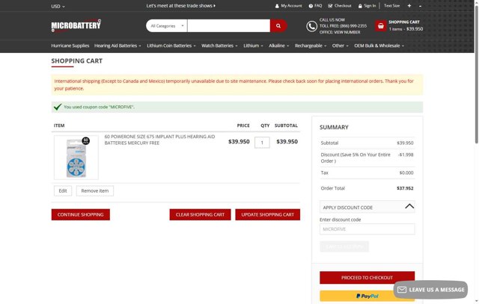Open the USD currency selector

(58, 6)
